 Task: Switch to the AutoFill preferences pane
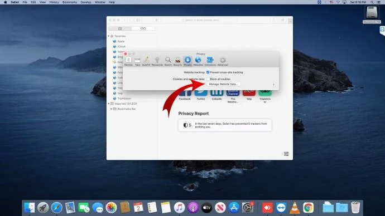point(146,61)
